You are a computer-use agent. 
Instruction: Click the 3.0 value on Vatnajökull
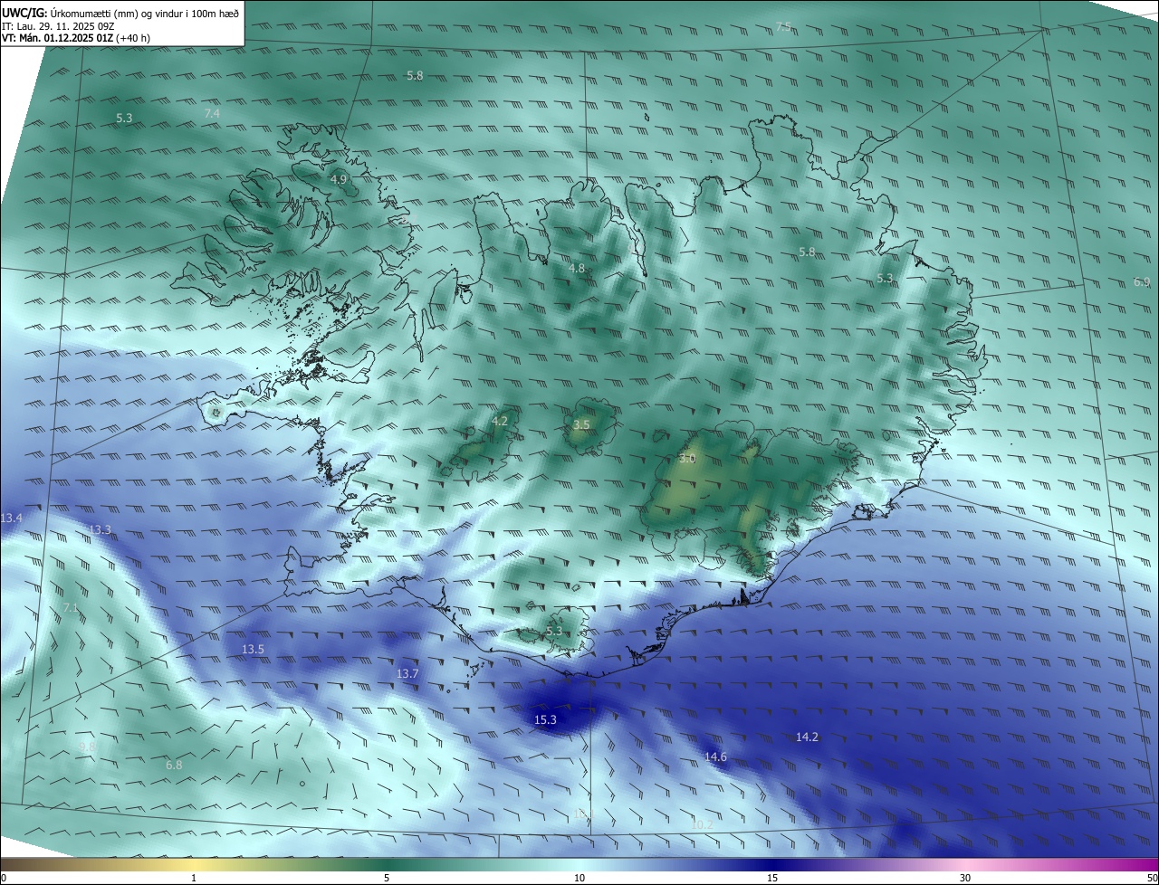pos(687,459)
